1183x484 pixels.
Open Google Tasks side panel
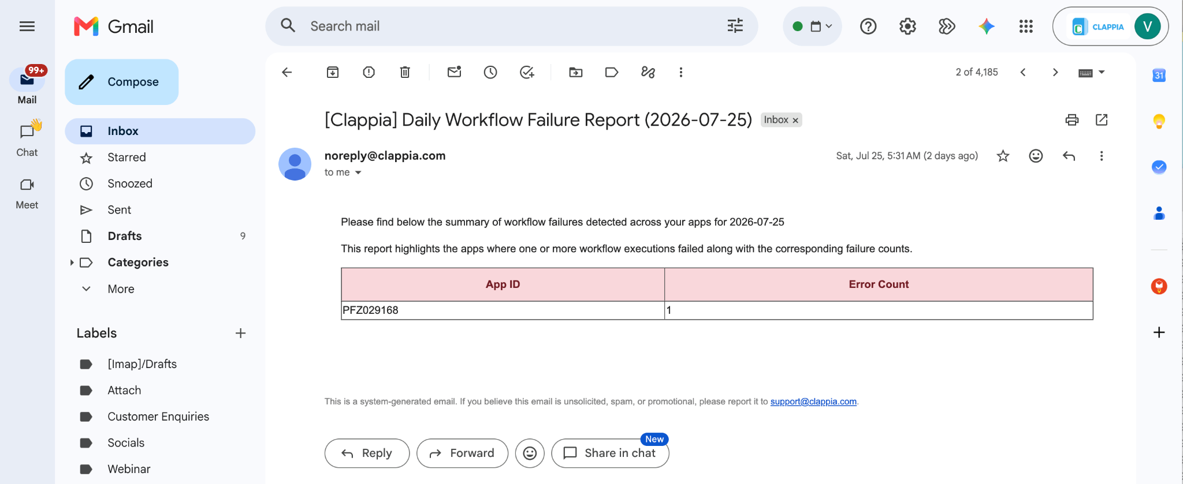pyautogui.click(x=1159, y=167)
